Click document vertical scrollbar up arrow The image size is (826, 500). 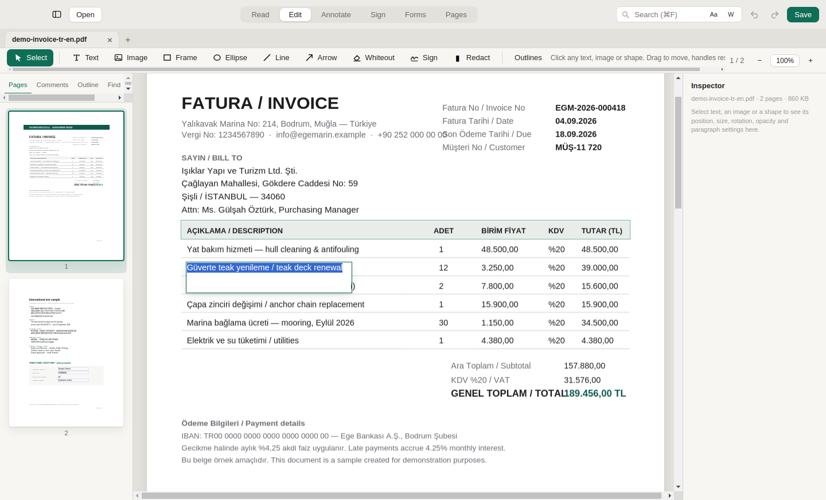click(678, 78)
